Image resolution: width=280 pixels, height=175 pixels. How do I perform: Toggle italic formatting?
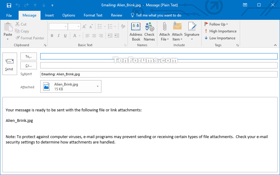tap(58, 36)
